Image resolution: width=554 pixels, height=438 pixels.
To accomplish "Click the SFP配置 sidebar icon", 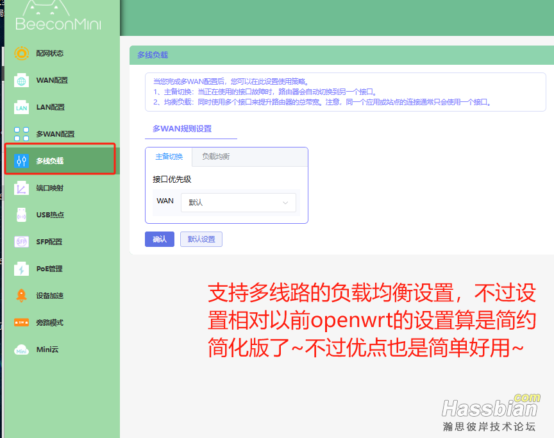I will (x=22, y=242).
